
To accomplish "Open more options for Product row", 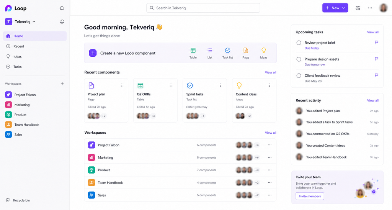I will 269,170.
